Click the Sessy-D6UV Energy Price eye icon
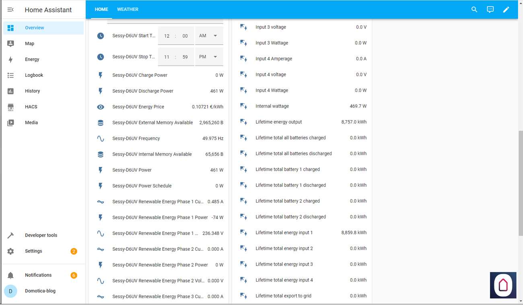 pos(101,107)
